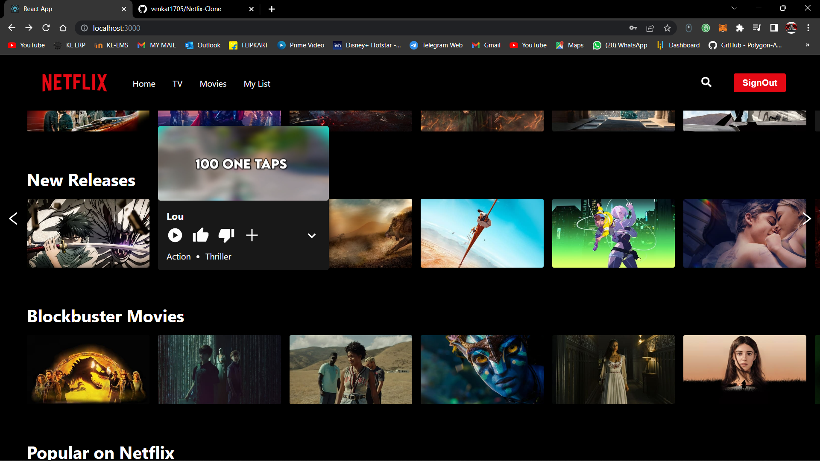
Task: Add Lou to My List with plus icon
Action: (252, 235)
